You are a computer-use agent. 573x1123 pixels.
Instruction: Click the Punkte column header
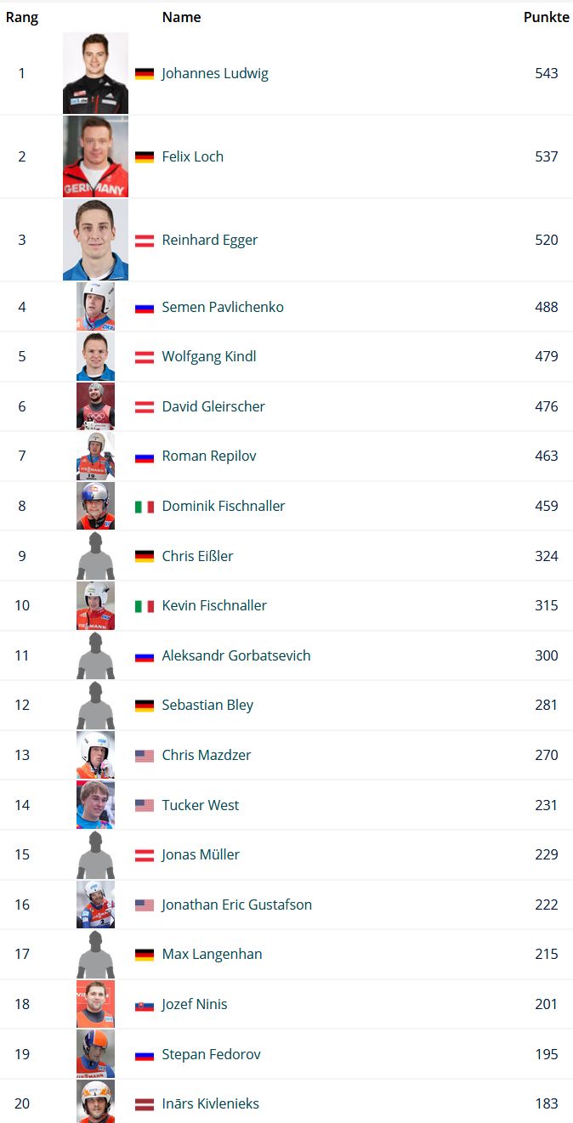(546, 17)
